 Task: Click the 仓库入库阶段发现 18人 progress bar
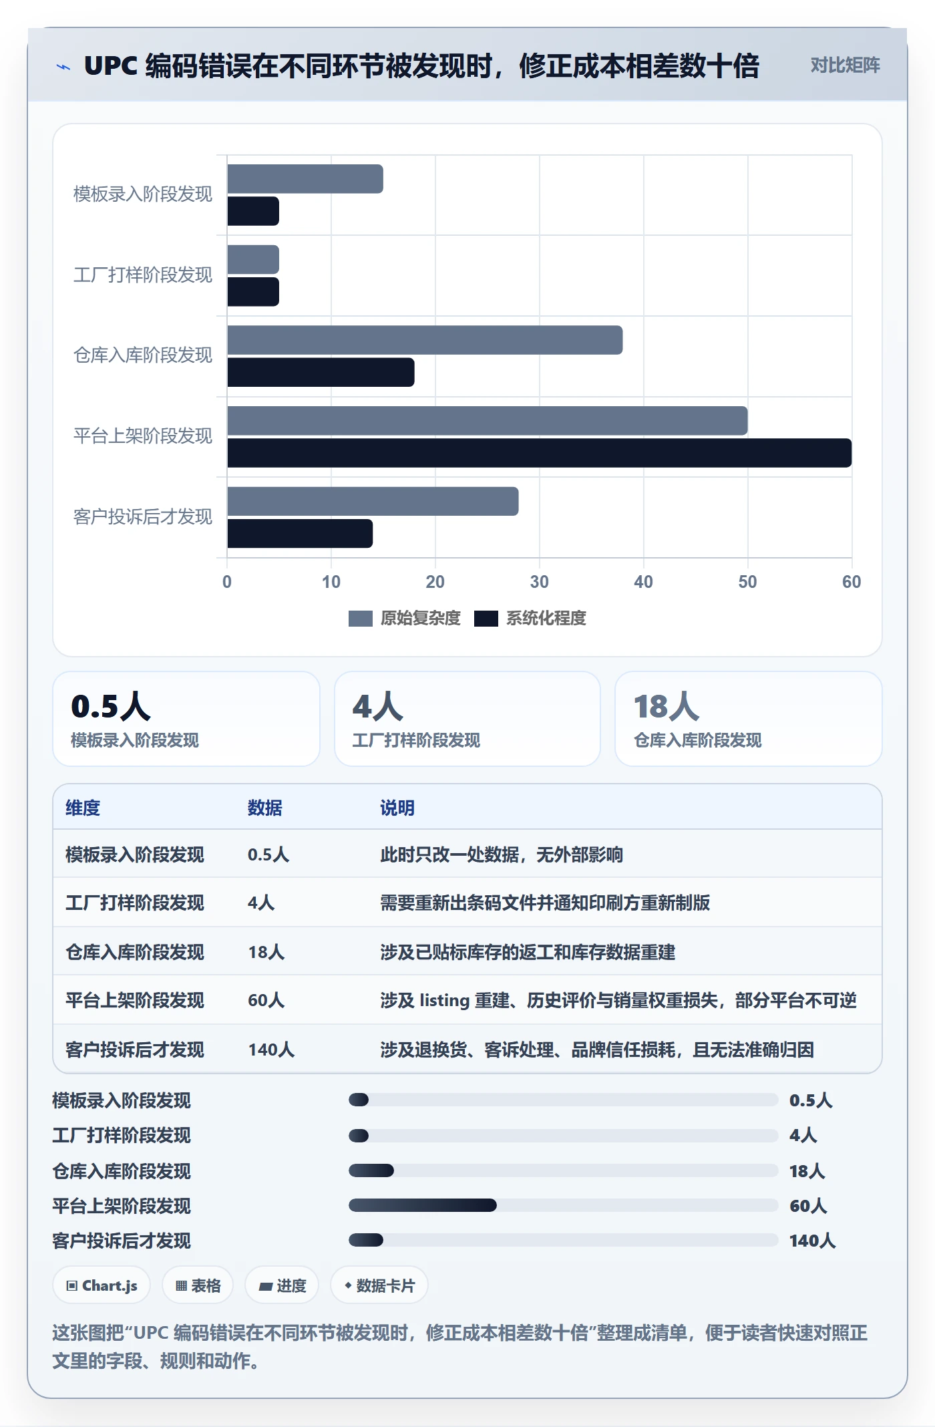coord(563,1170)
